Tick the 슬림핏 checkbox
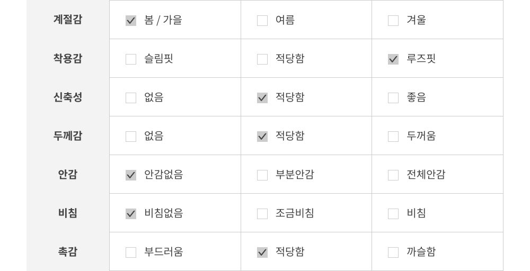 tap(131, 59)
